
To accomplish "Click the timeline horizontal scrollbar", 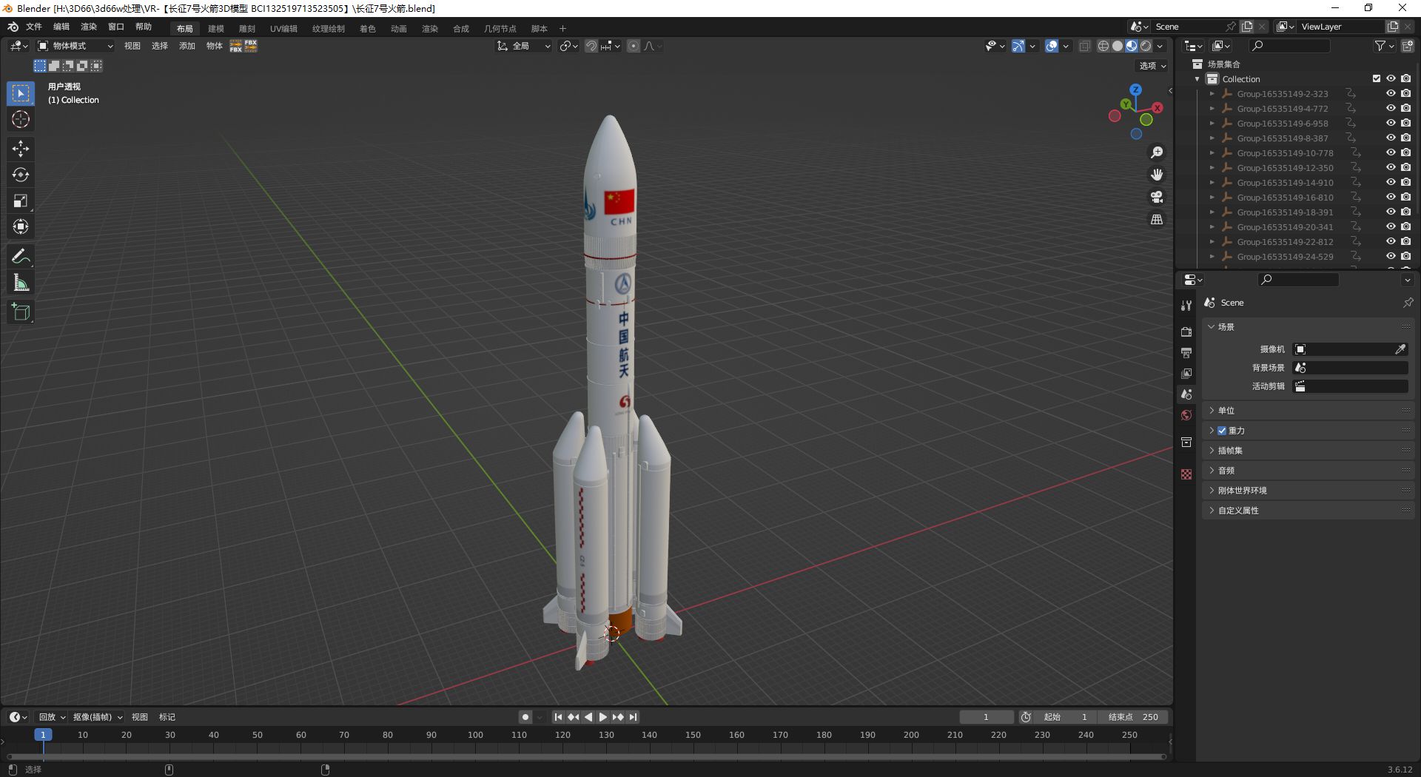I will coord(586,756).
